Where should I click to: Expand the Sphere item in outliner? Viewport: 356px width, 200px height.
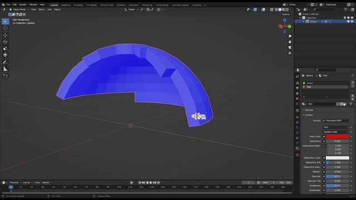[304, 22]
